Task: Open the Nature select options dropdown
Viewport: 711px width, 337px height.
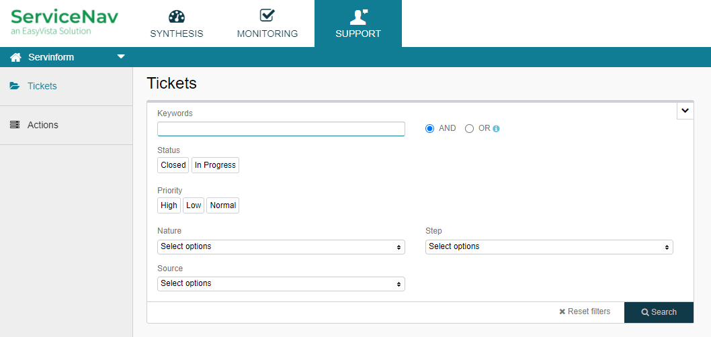Action: (x=281, y=247)
